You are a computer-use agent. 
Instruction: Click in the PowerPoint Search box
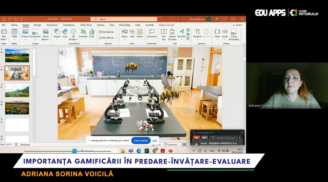click(124, 19)
